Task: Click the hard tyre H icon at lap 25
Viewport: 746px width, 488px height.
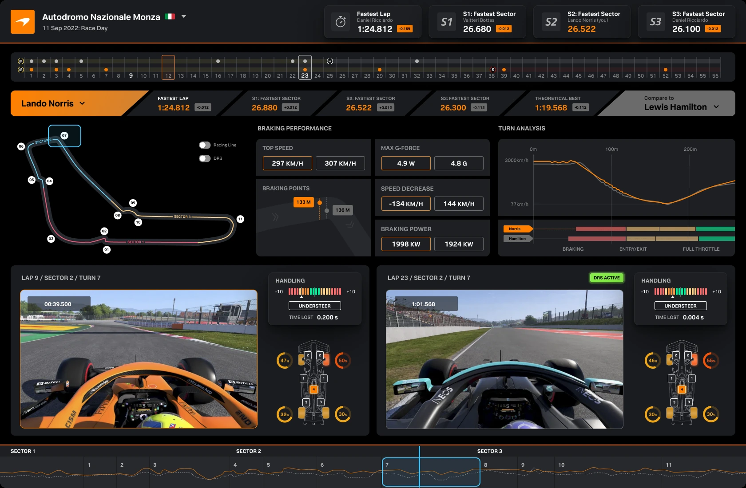Action: pos(330,61)
